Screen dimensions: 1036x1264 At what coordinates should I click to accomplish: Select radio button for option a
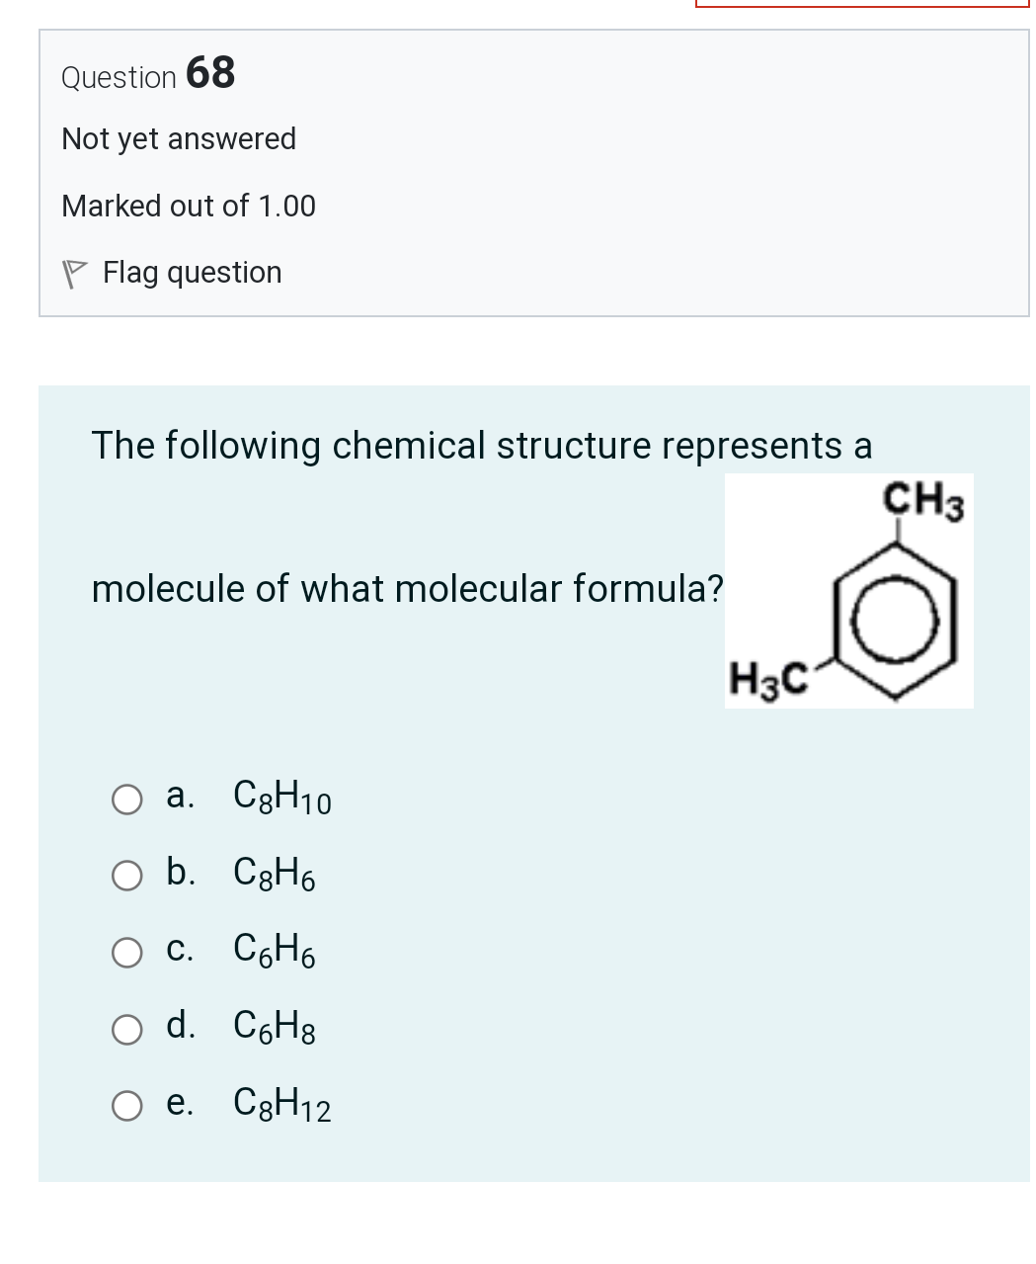(x=126, y=799)
